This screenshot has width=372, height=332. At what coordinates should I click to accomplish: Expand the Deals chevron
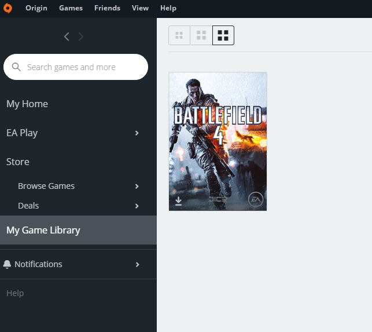point(137,206)
